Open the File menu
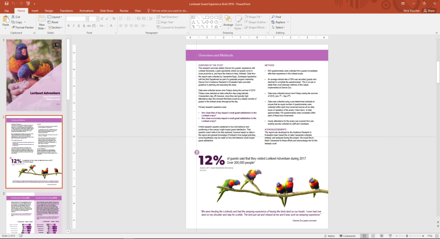Image resolution: width=440 pixels, height=239 pixels. [x=6, y=11]
